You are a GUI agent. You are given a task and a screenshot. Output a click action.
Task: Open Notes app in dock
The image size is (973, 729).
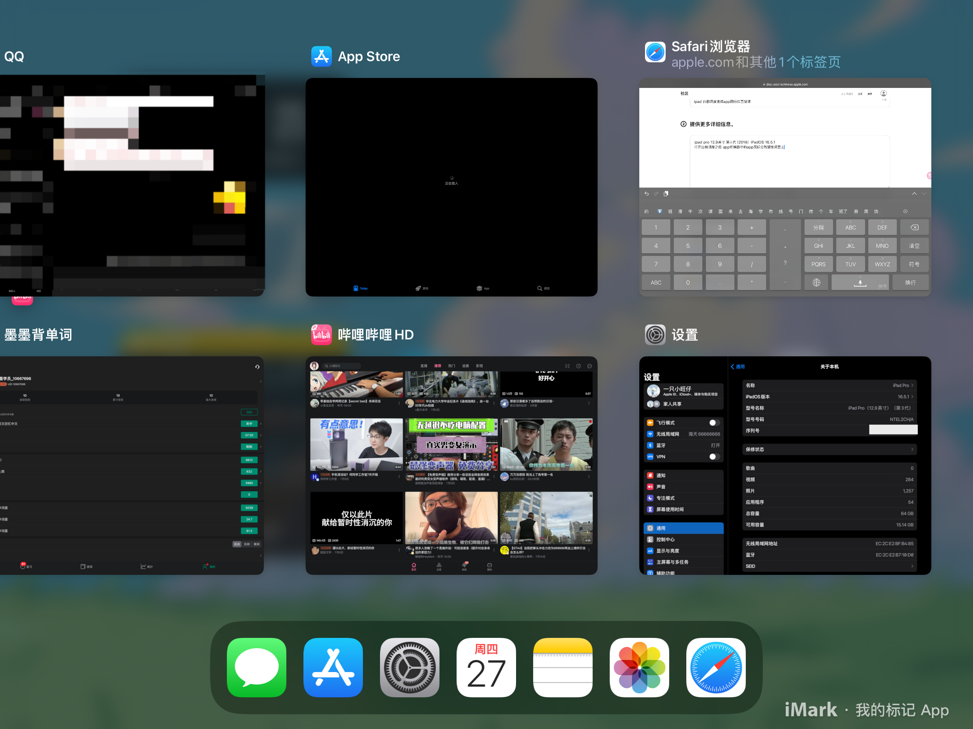563,667
